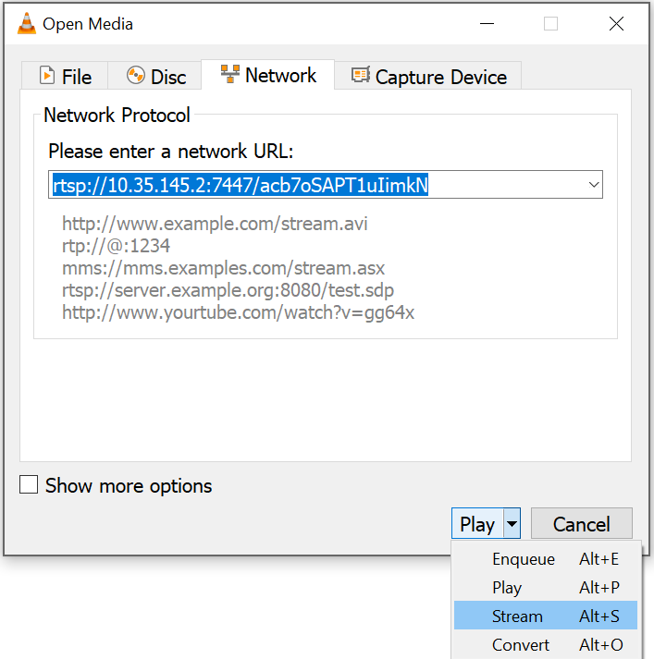Click the film icon on the File tab
This screenshot has height=659, width=654.
point(46,77)
